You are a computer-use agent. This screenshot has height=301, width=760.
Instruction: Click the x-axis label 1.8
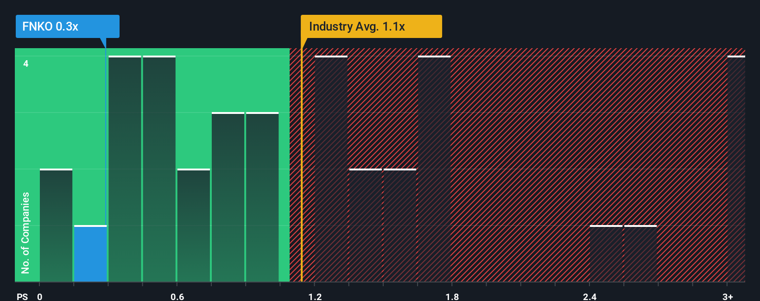[x=452, y=296]
